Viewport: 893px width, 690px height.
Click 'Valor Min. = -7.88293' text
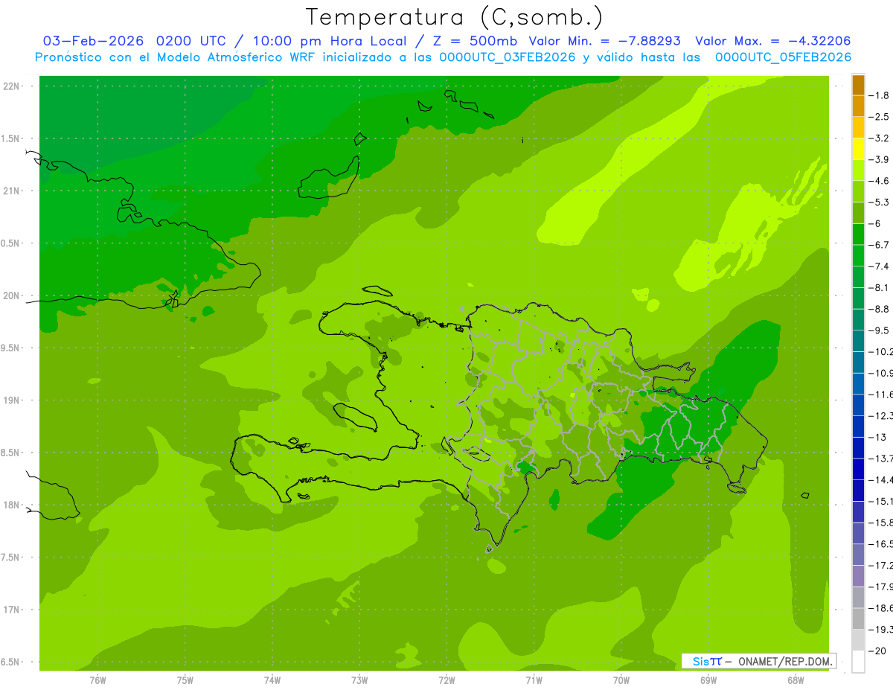point(606,41)
